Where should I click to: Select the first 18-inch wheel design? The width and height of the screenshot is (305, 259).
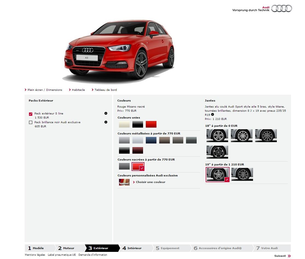tap(217, 136)
